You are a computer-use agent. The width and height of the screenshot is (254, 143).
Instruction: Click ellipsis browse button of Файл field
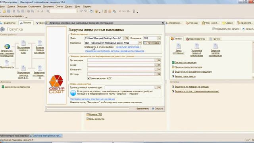pos(124,38)
